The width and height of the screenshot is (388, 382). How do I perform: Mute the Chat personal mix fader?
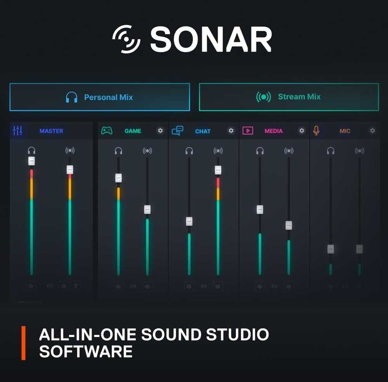pos(189,286)
